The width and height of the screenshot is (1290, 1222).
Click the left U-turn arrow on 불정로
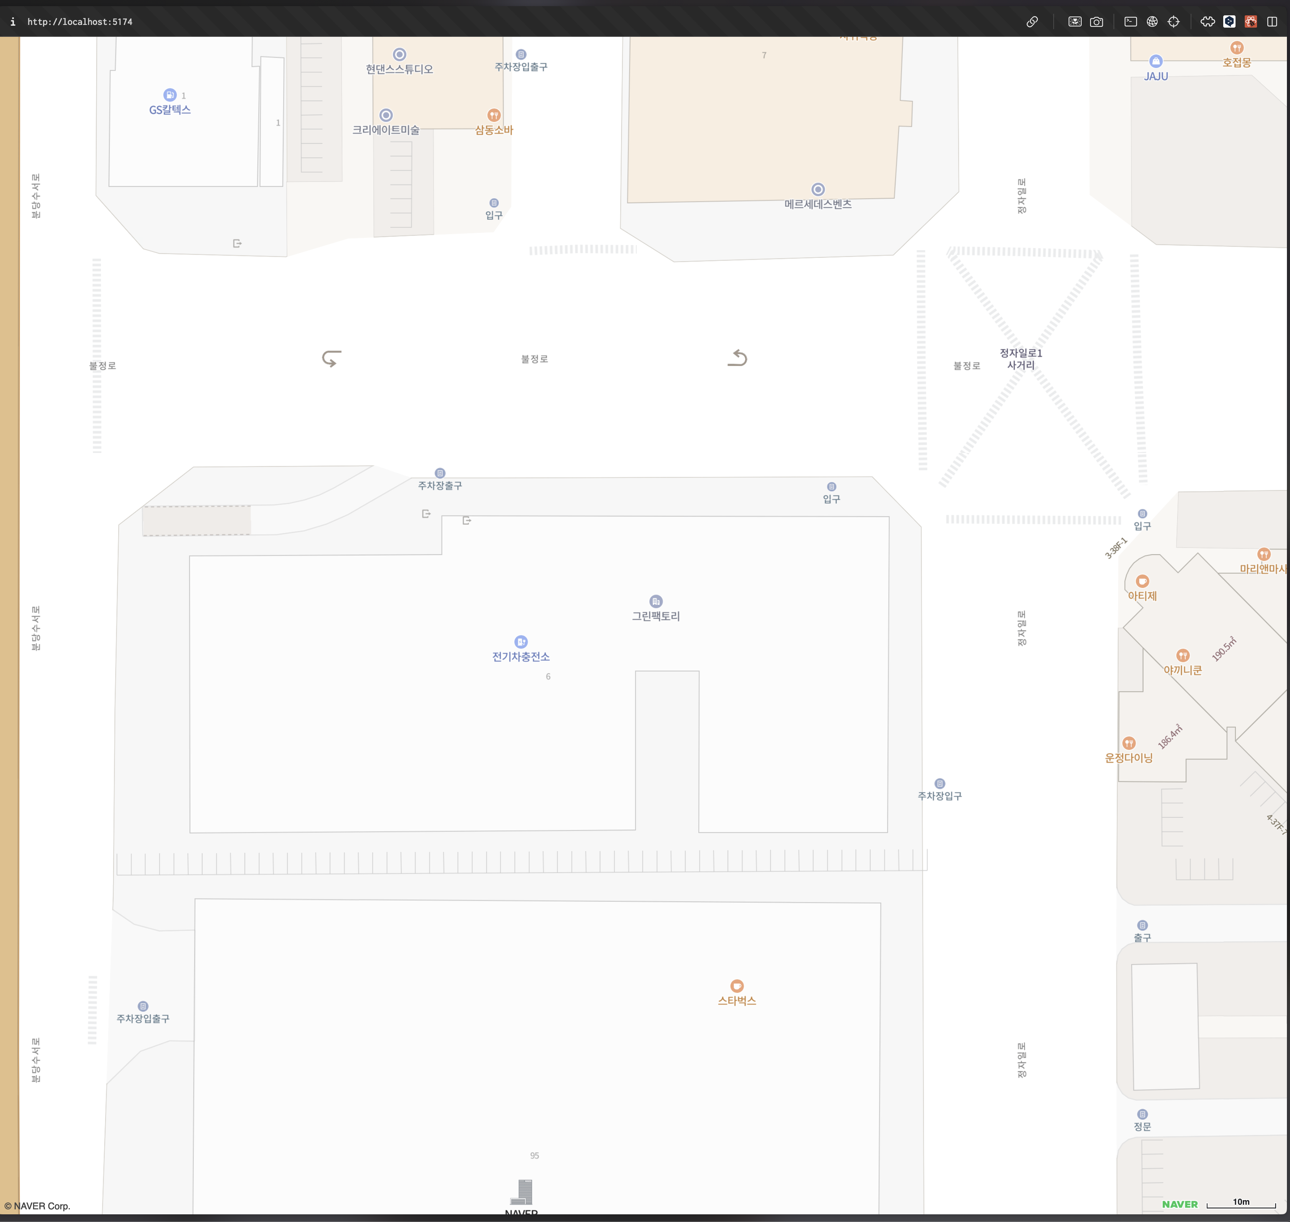tap(332, 358)
